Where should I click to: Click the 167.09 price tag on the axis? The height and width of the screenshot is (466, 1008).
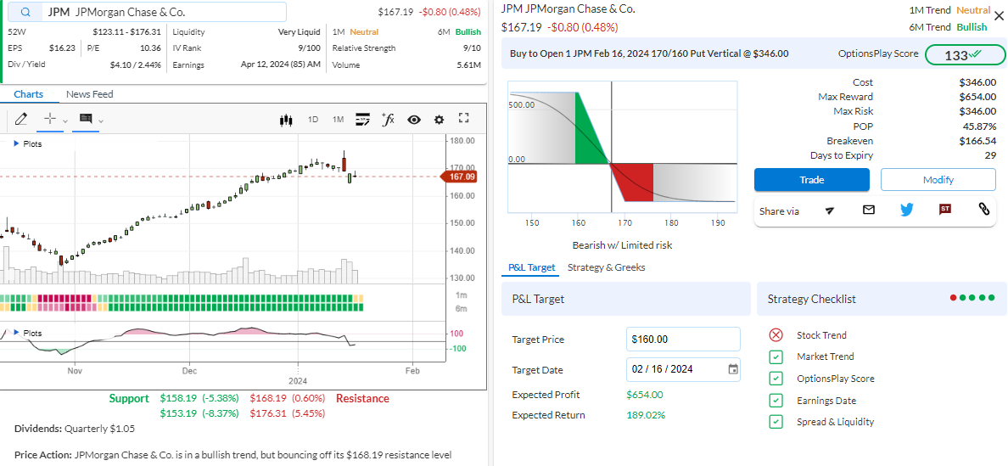459,177
